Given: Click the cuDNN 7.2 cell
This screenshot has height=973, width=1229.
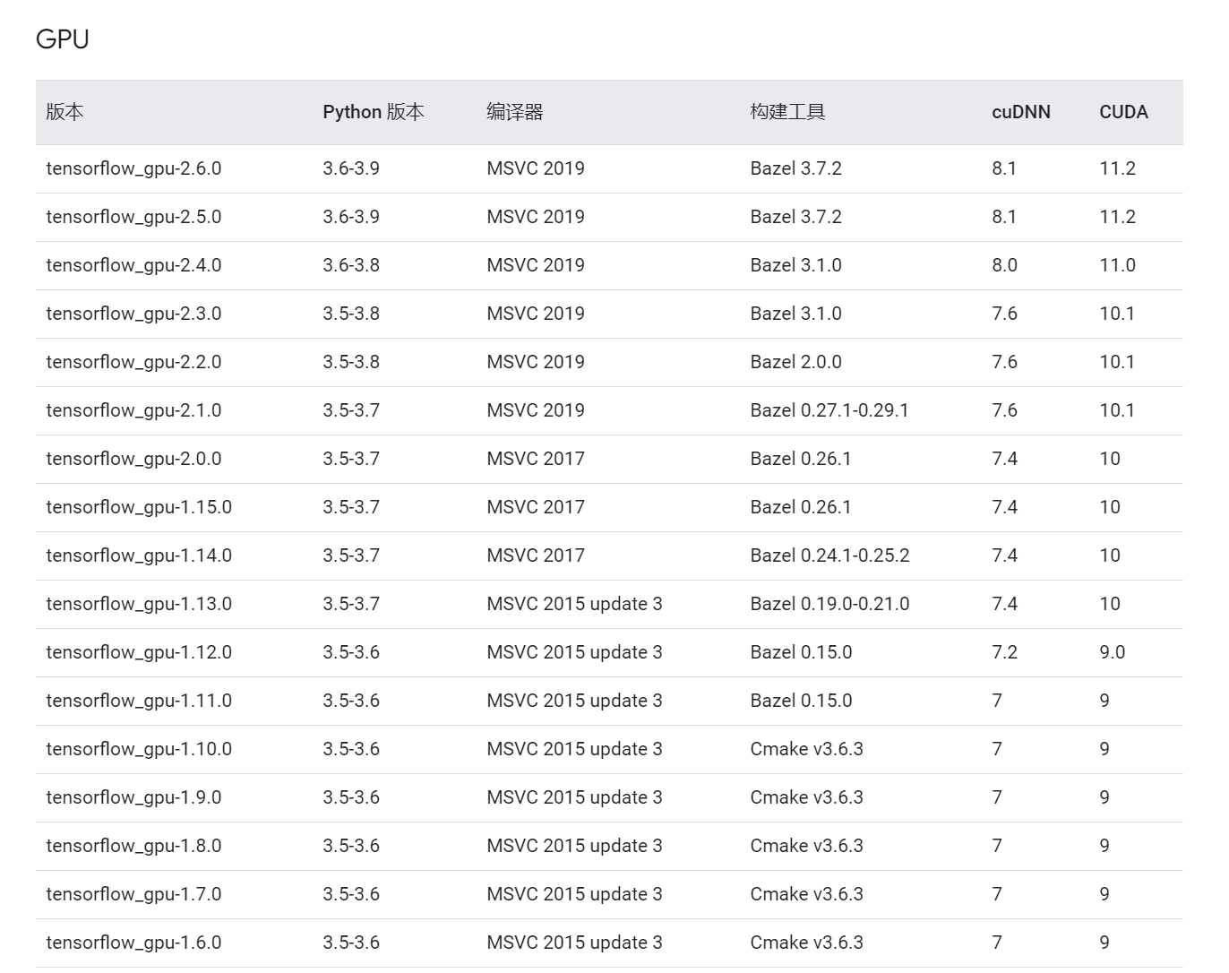Looking at the screenshot, I should [x=1004, y=652].
